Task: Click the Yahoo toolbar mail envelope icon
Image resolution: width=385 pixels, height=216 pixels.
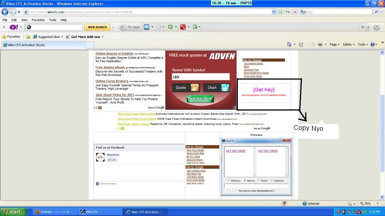Action: click(x=146, y=27)
